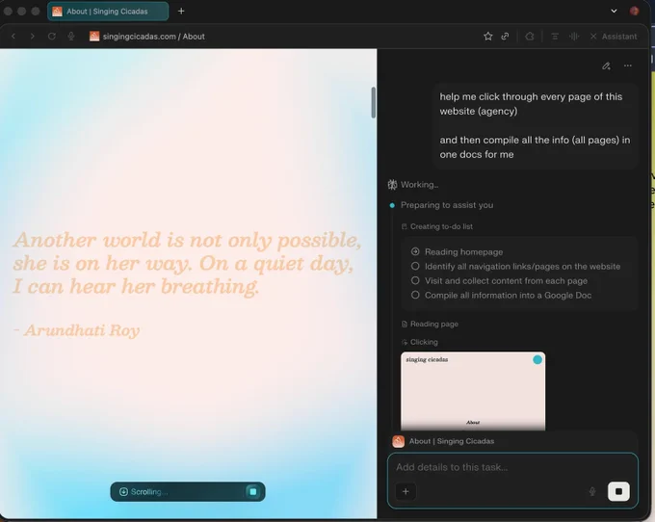Stop the running assistant task
This screenshot has height=522, width=655.
618,491
